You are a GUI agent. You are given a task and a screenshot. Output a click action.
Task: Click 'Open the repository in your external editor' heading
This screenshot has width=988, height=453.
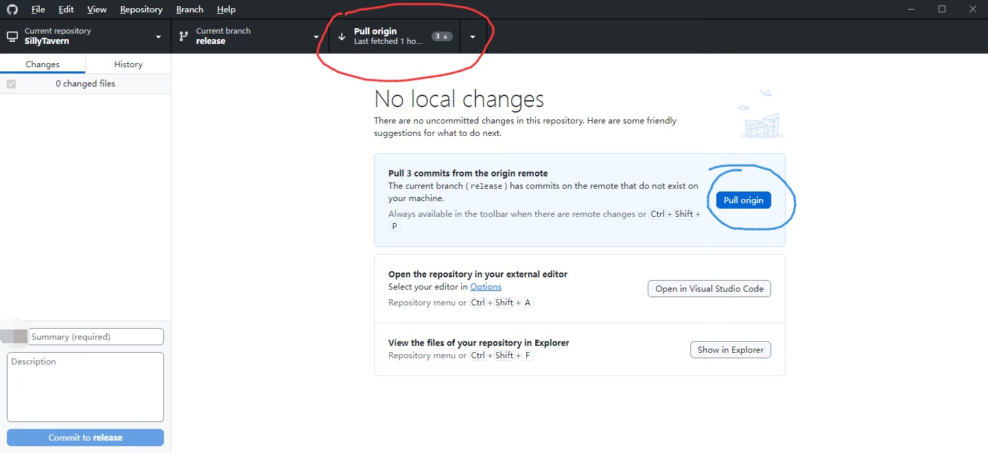point(478,274)
